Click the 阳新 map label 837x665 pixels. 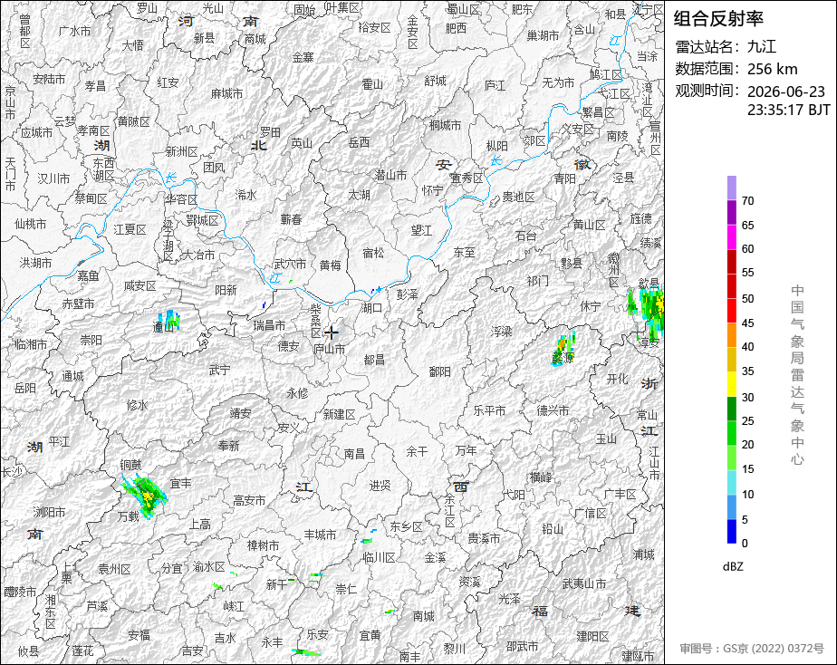(x=226, y=289)
